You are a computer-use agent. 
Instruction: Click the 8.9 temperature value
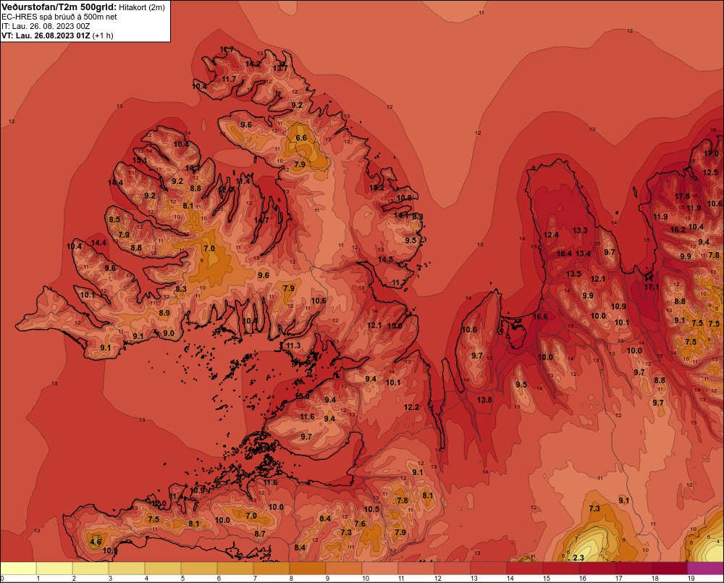[x=164, y=313]
